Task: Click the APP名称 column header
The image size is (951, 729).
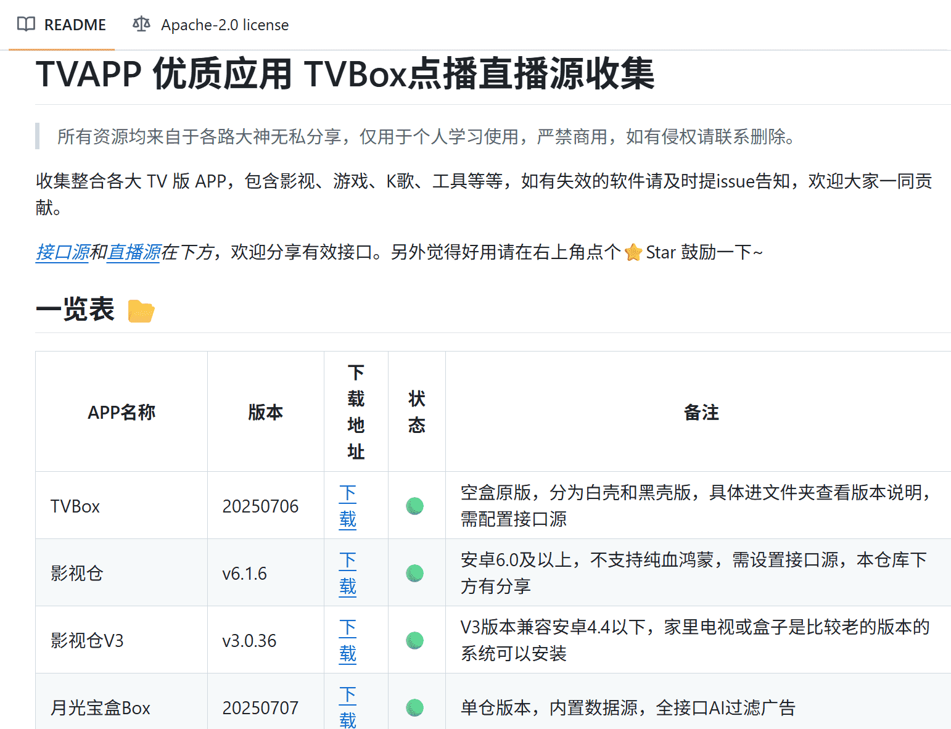Action: [121, 412]
